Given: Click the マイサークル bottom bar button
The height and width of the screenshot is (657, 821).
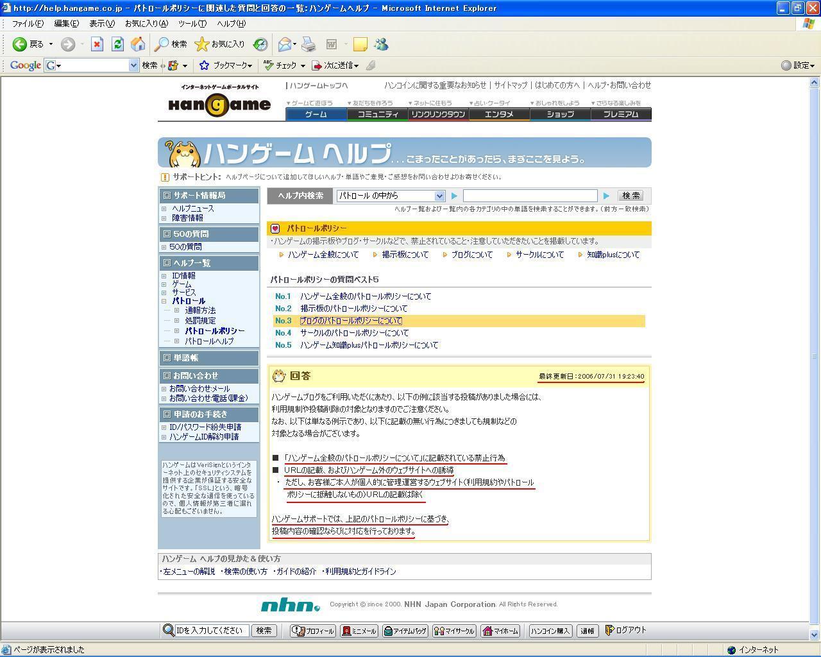Looking at the screenshot, I should click(454, 631).
